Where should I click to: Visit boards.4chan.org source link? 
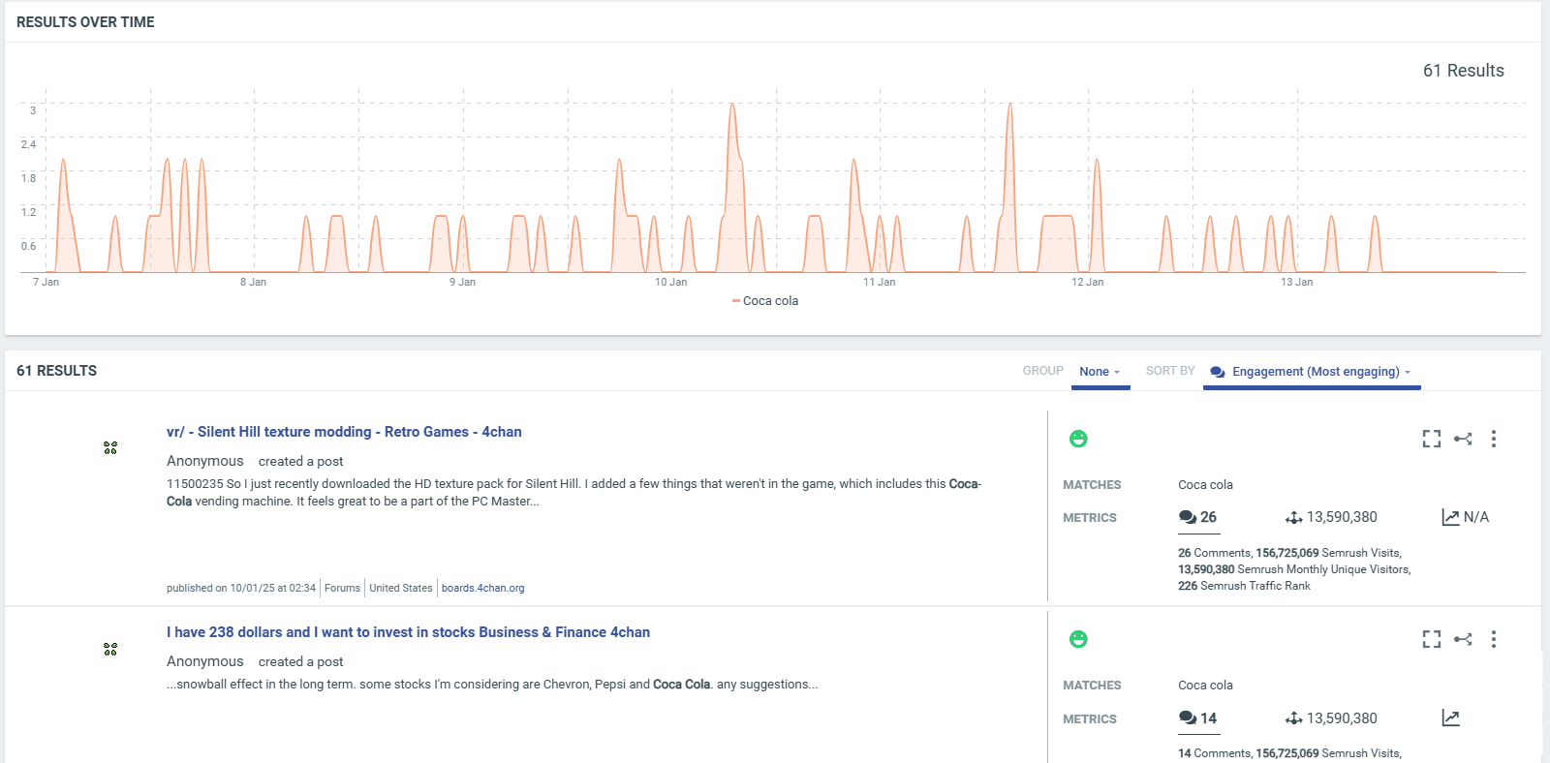pos(482,588)
